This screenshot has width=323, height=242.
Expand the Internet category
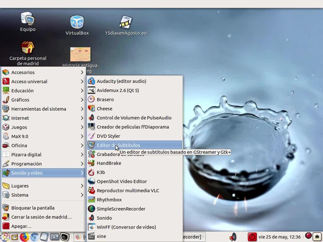20,118
